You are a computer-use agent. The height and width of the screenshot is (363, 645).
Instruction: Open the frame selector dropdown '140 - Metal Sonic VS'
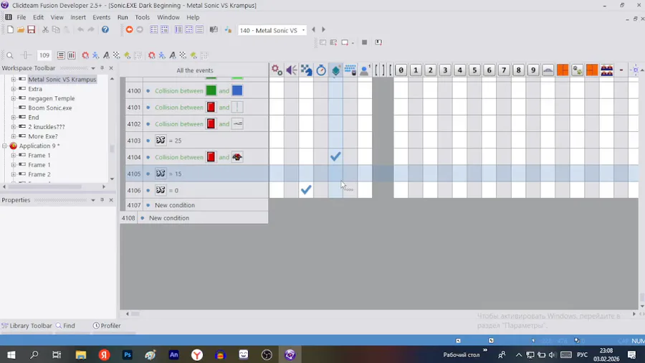tap(272, 30)
